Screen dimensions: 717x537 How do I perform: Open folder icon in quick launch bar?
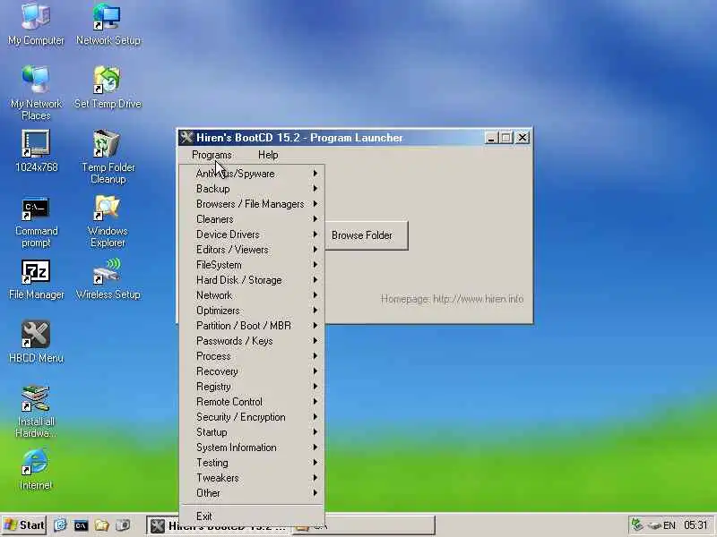[x=102, y=525]
